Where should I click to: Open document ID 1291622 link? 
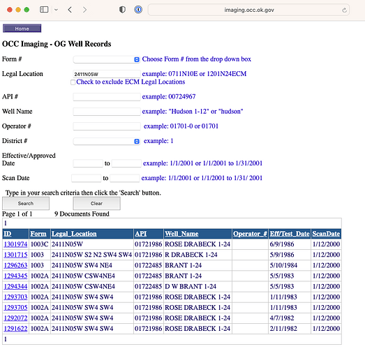[15, 329]
